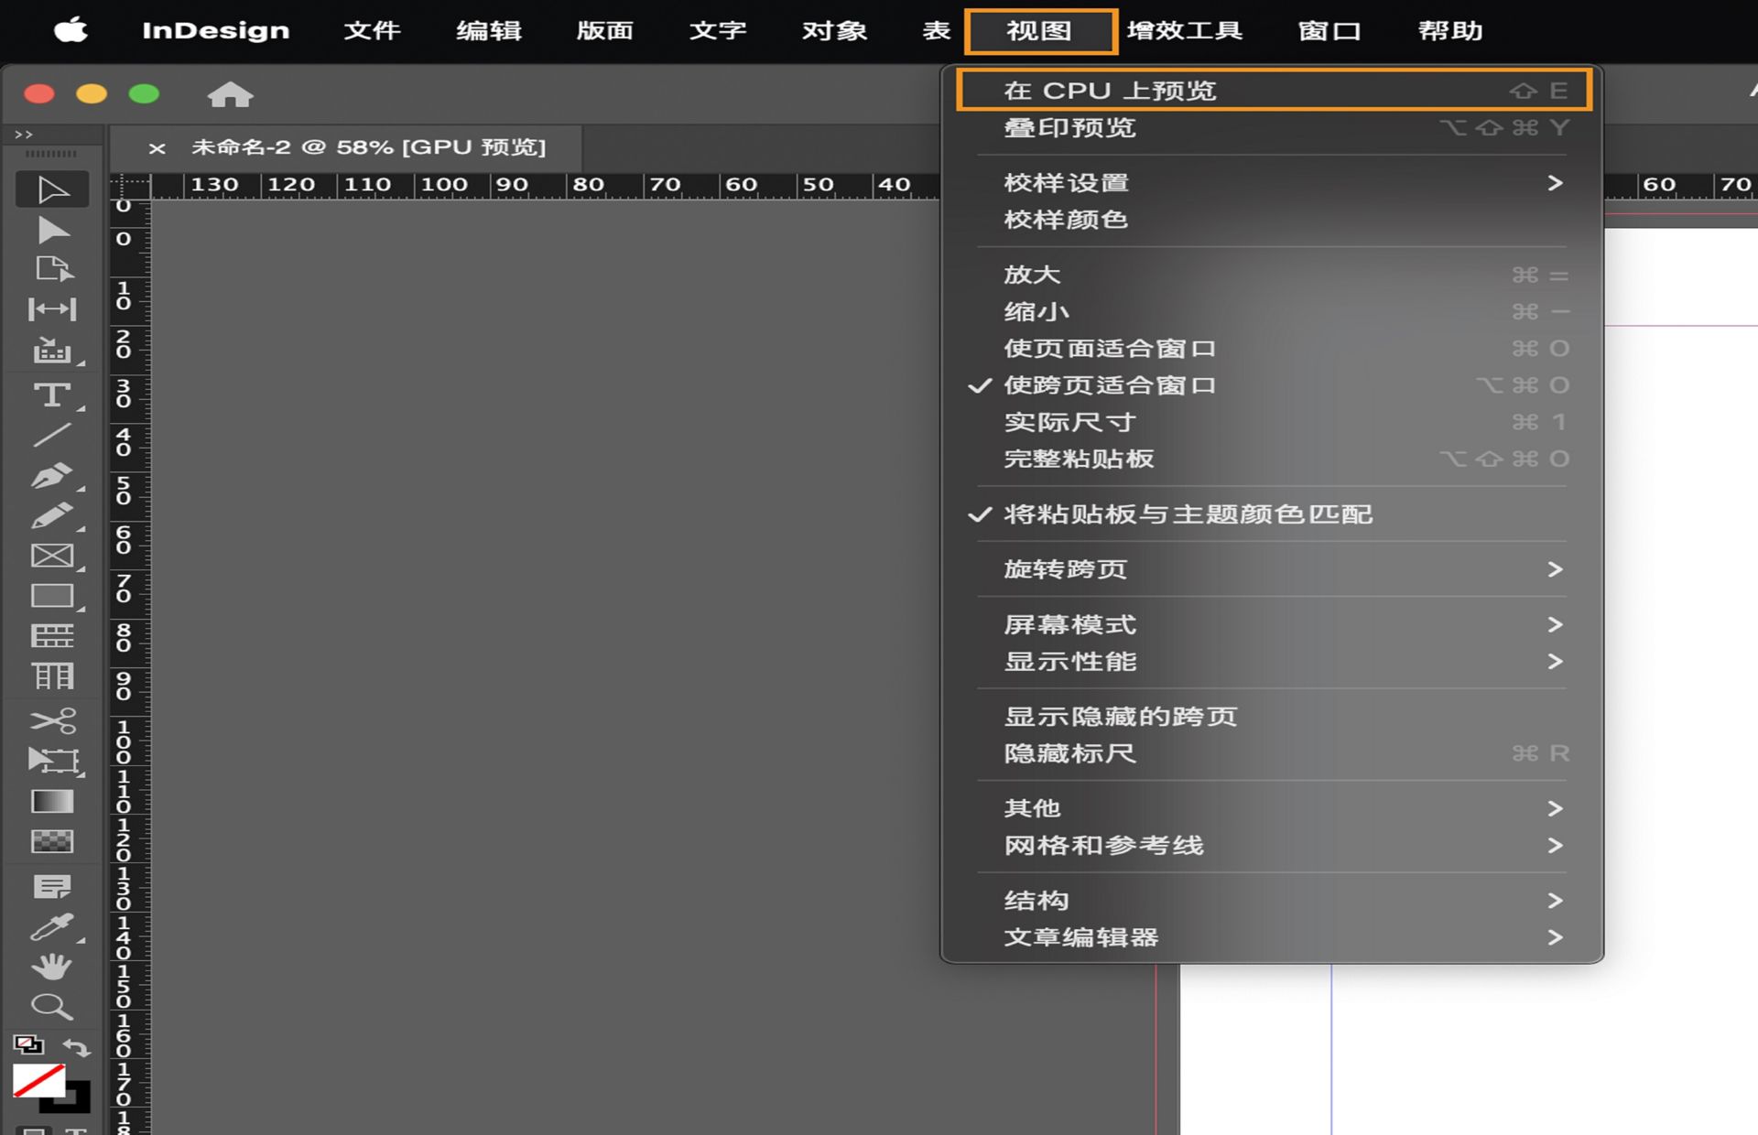Select the Scissors tool
Screen dimensions: 1758x1135
(x=52, y=720)
